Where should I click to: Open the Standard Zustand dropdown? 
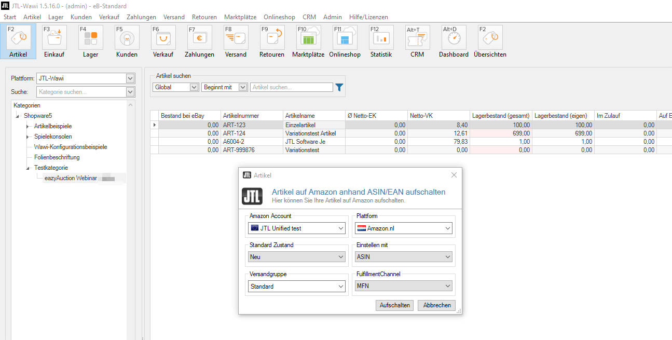pyautogui.click(x=297, y=257)
